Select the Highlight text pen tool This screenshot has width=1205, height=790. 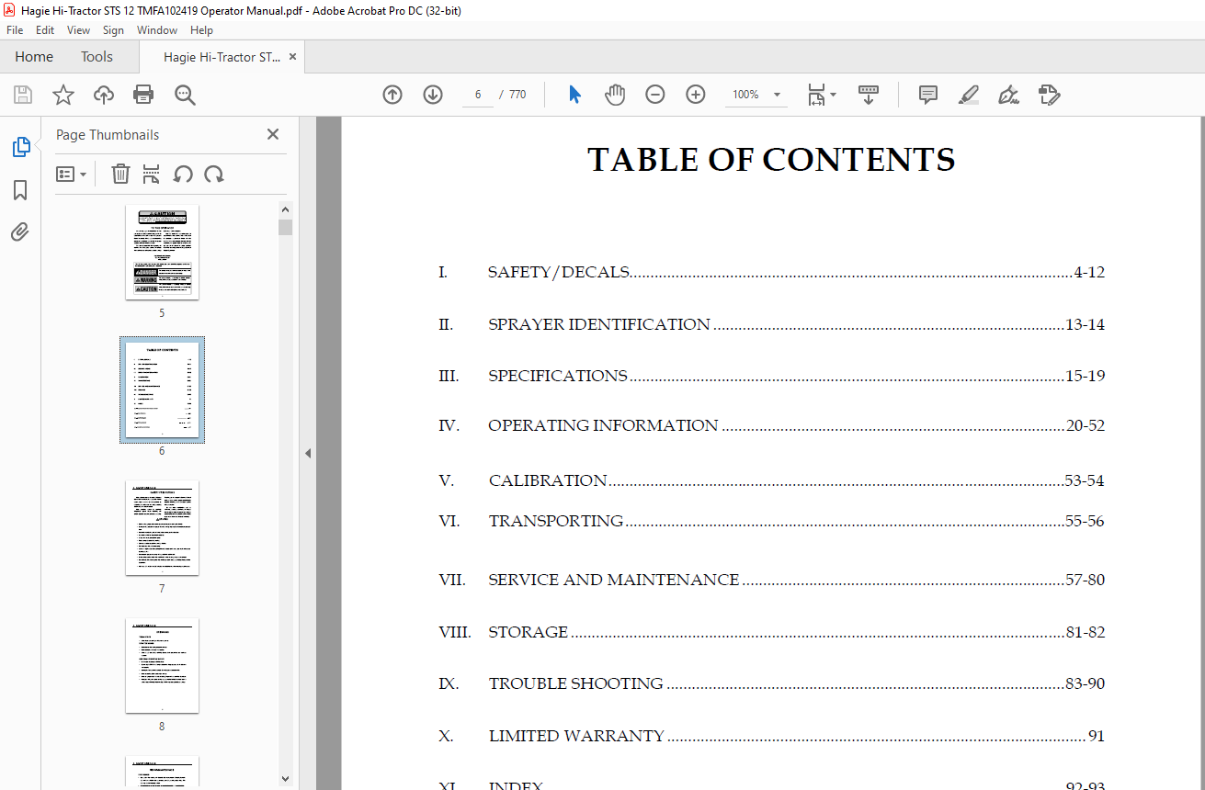click(969, 95)
